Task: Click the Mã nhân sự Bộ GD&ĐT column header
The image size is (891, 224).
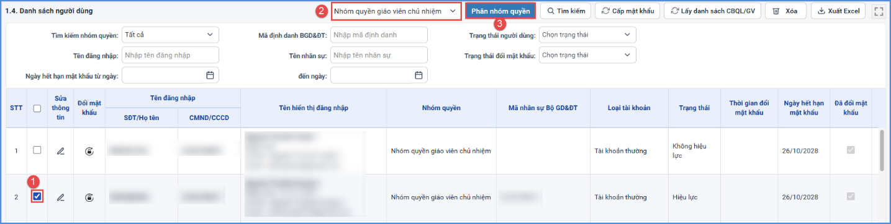Action: click(x=543, y=108)
